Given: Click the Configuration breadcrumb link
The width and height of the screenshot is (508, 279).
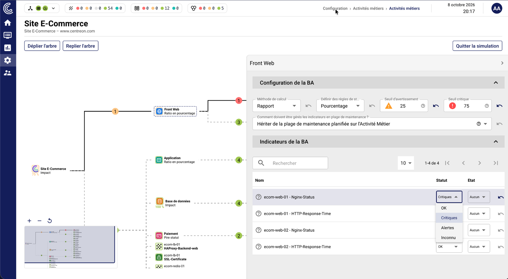Looking at the screenshot, I should (x=335, y=8).
